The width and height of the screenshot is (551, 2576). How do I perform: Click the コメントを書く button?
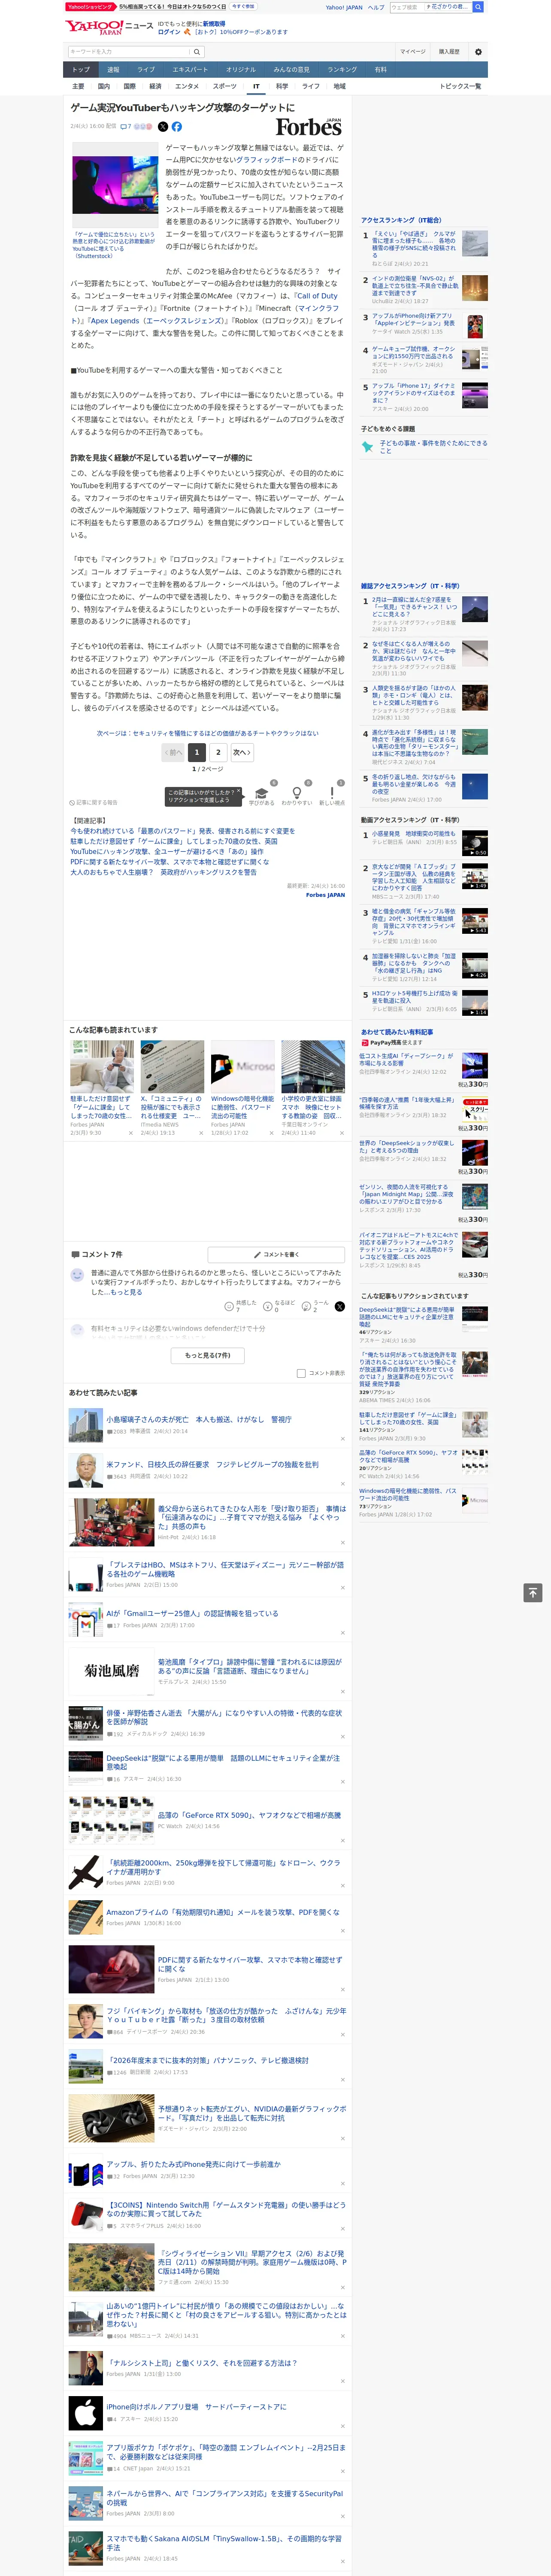(276, 1254)
